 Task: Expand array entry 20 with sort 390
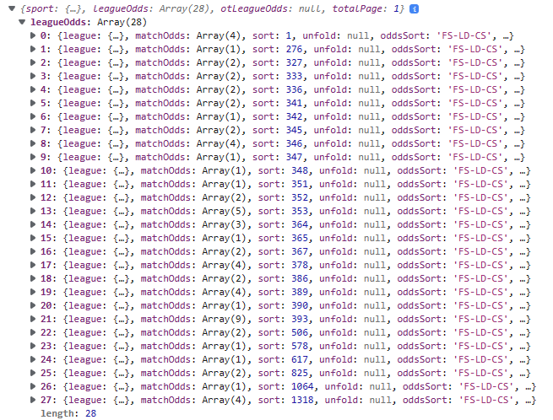(33, 305)
